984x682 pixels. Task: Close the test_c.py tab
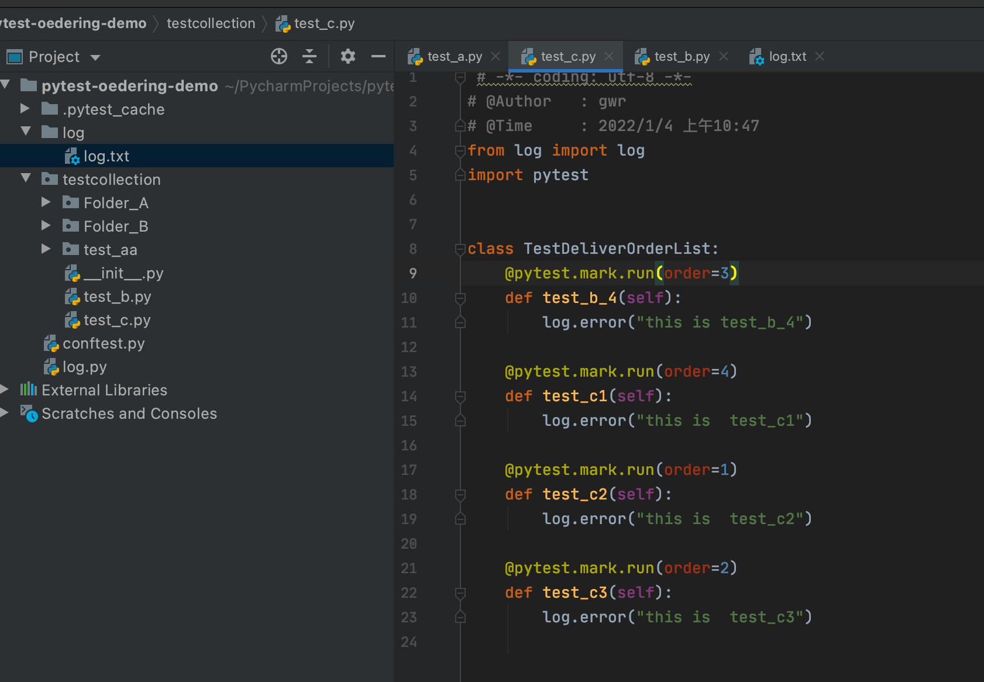[x=609, y=56]
